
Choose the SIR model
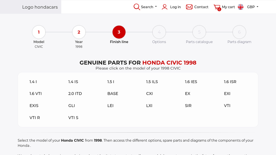click(x=188, y=106)
